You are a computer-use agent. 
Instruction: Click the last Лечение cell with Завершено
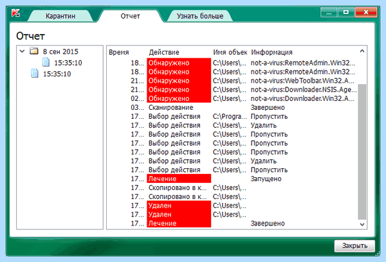coord(179,223)
